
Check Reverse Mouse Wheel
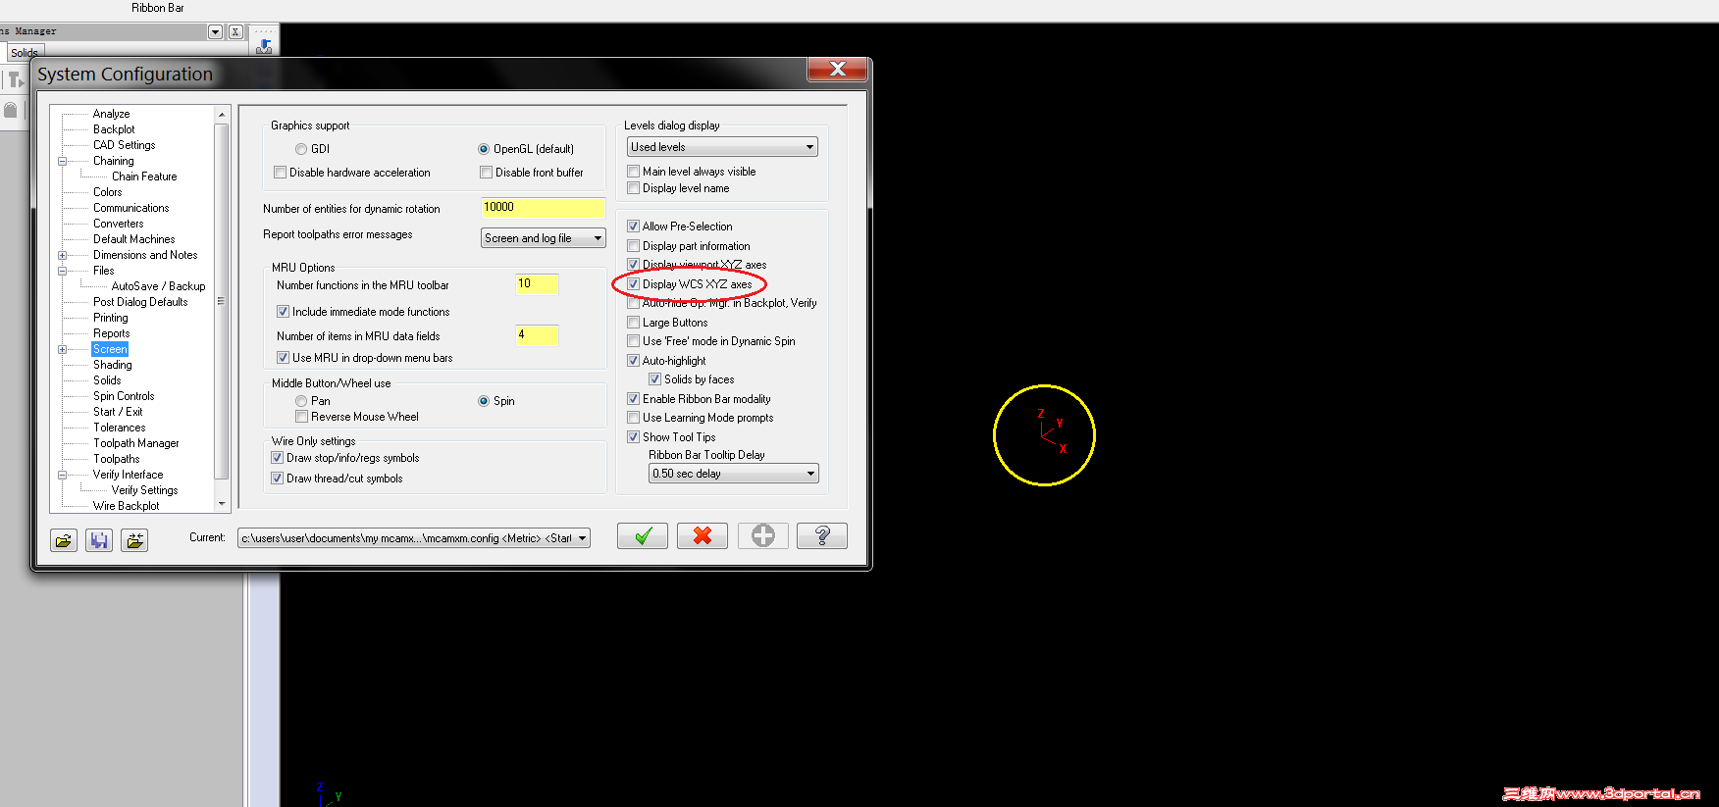pos(301,417)
